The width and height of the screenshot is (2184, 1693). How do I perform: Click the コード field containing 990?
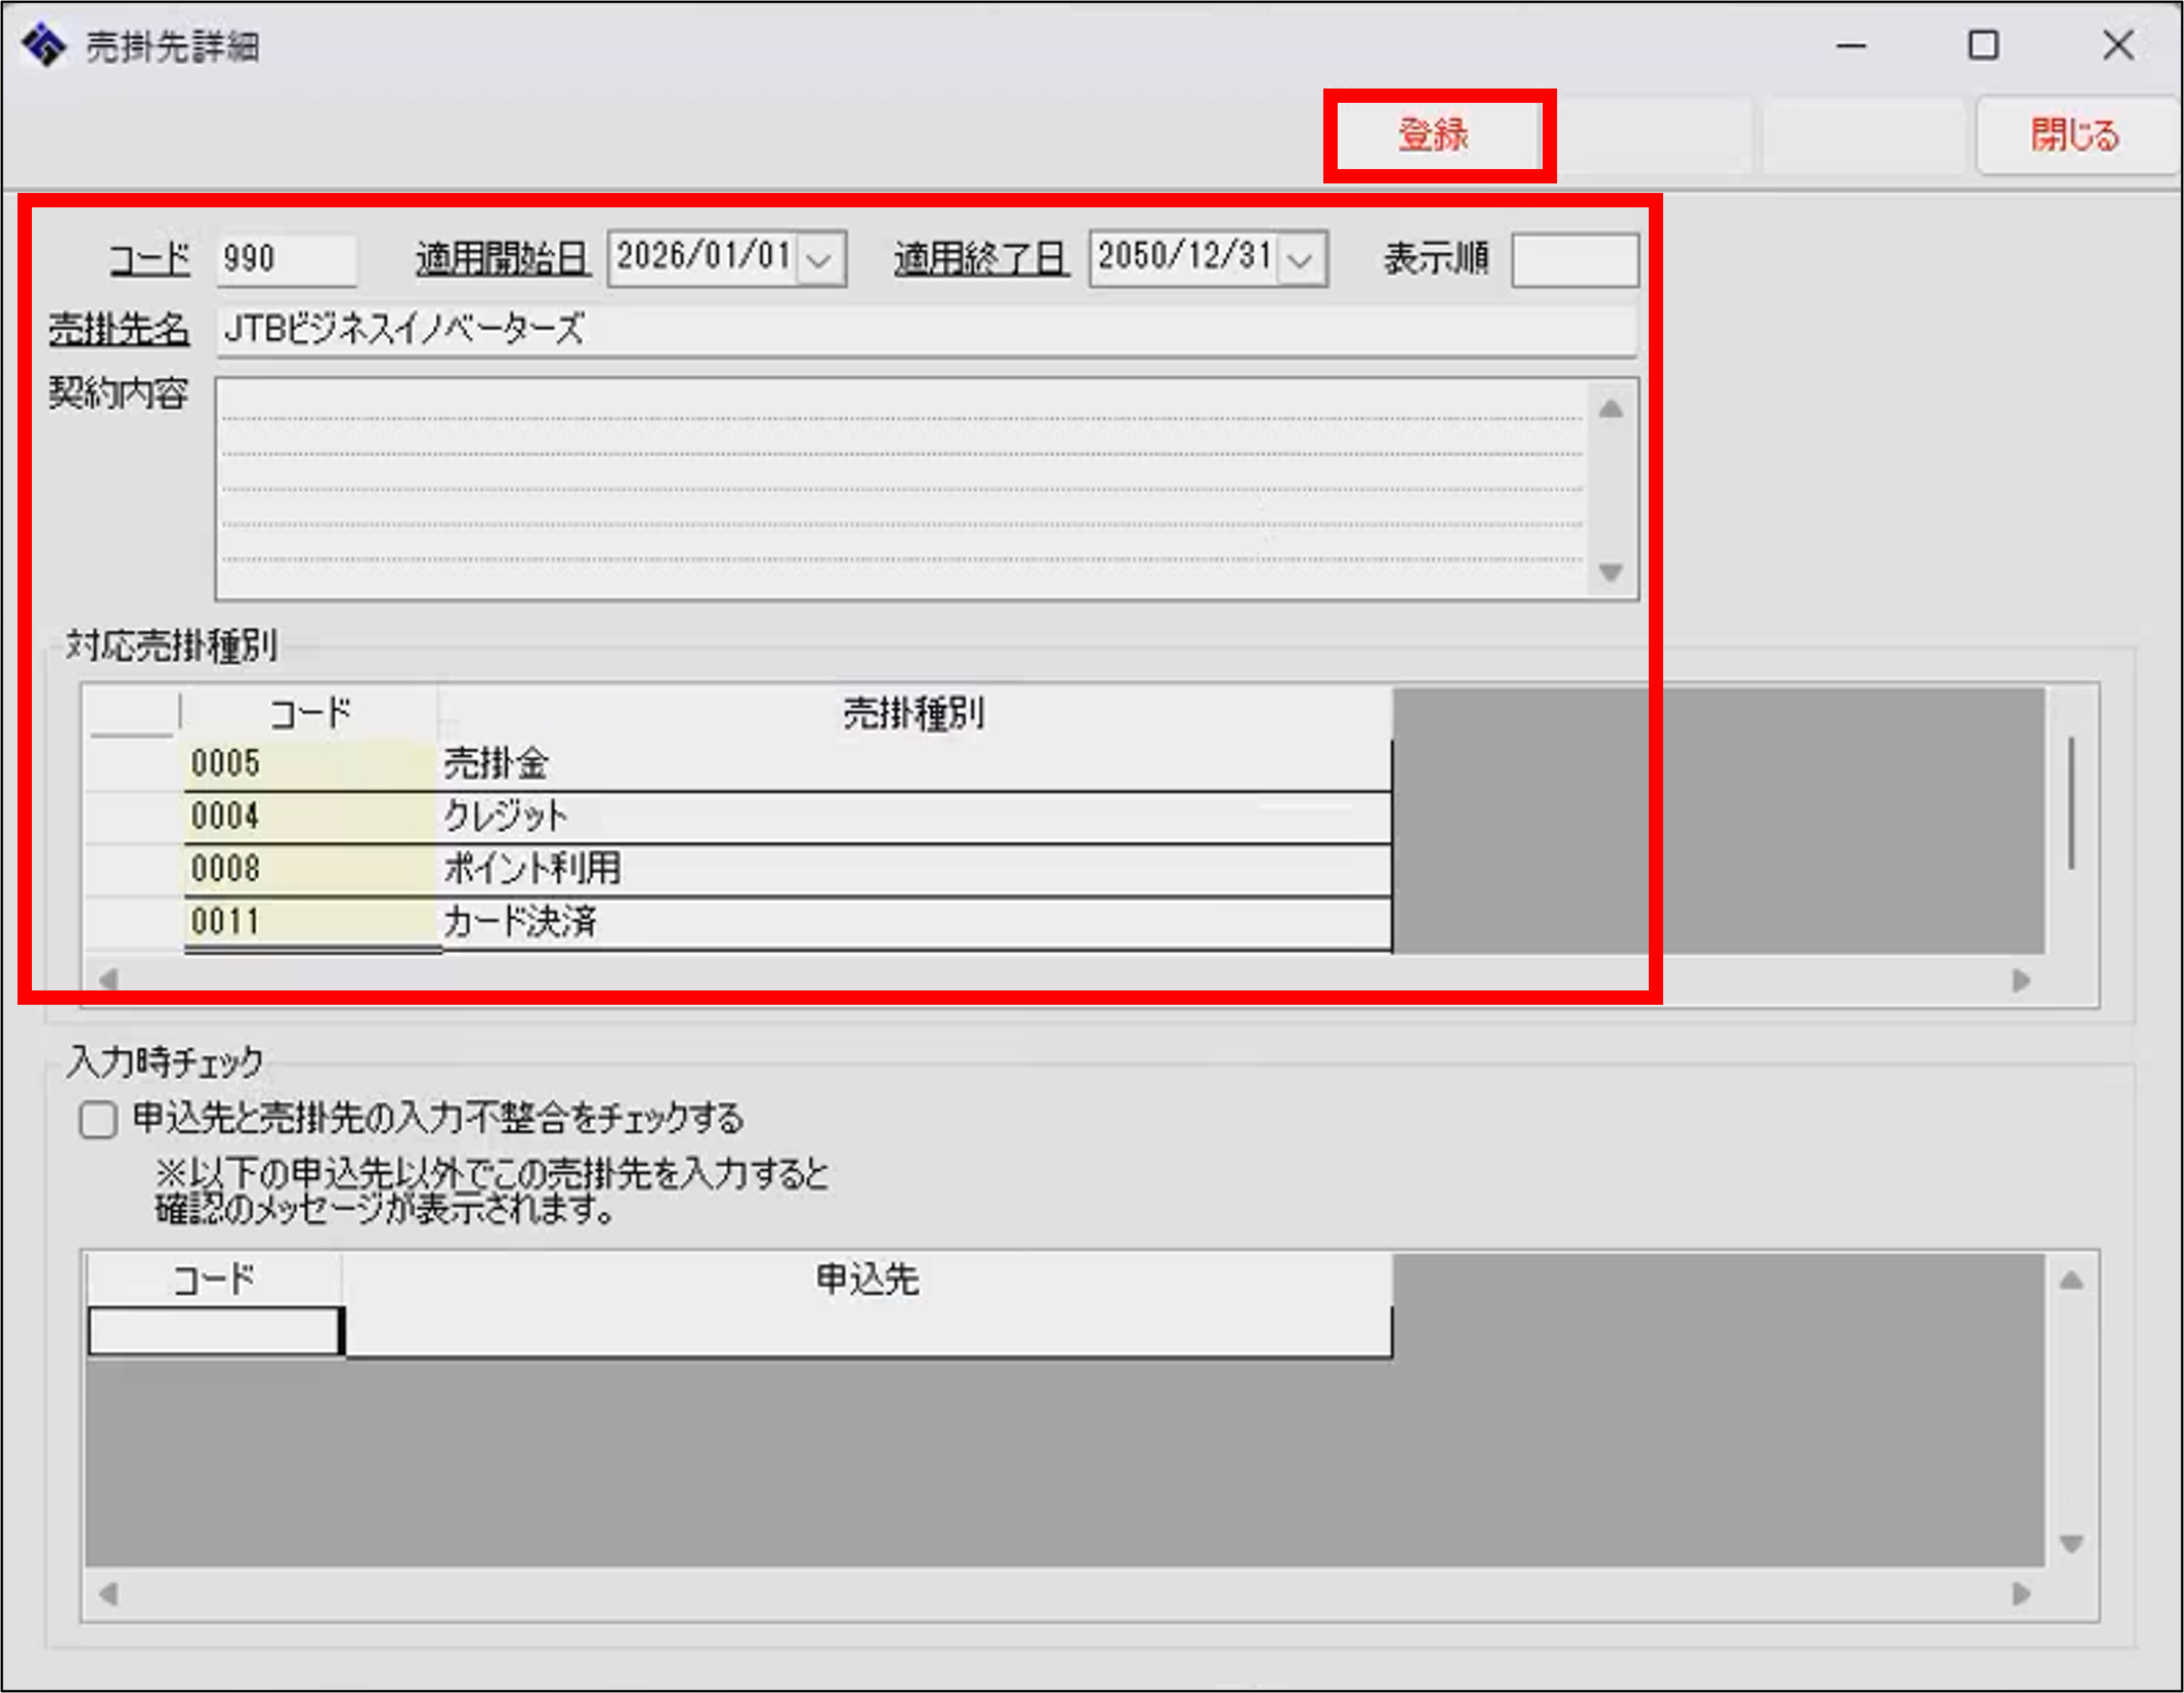click(286, 259)
